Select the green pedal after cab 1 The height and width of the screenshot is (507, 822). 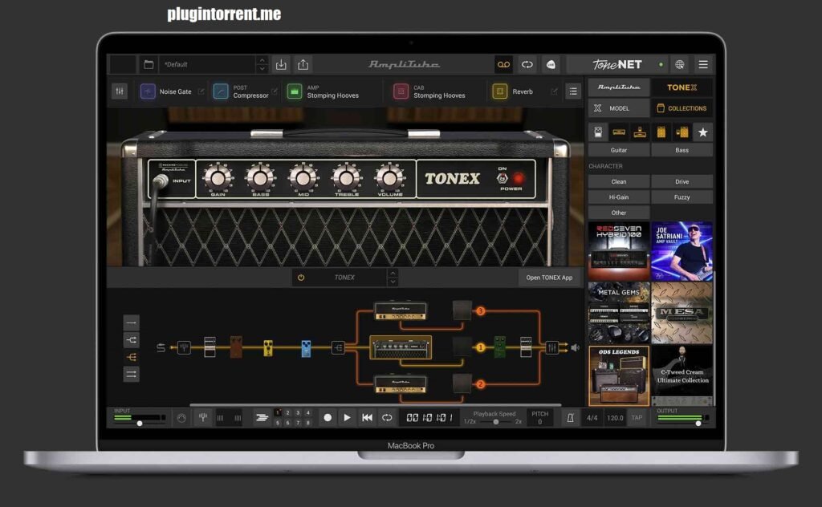coord(499,347)
